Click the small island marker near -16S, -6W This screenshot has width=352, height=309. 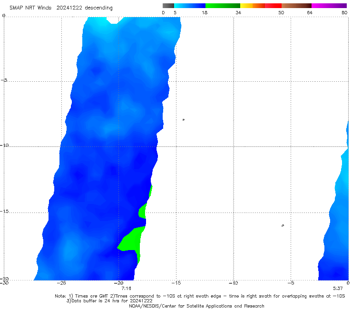coord(283,225)
